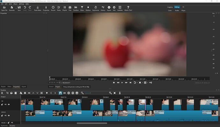Open the Markers panel

click(x=88, y=8)
